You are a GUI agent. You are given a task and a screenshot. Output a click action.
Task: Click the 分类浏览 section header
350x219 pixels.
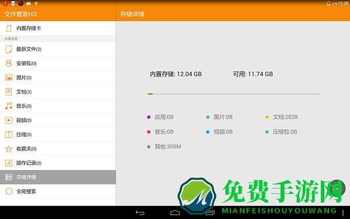pyautogui.click(x=11, y=39)
